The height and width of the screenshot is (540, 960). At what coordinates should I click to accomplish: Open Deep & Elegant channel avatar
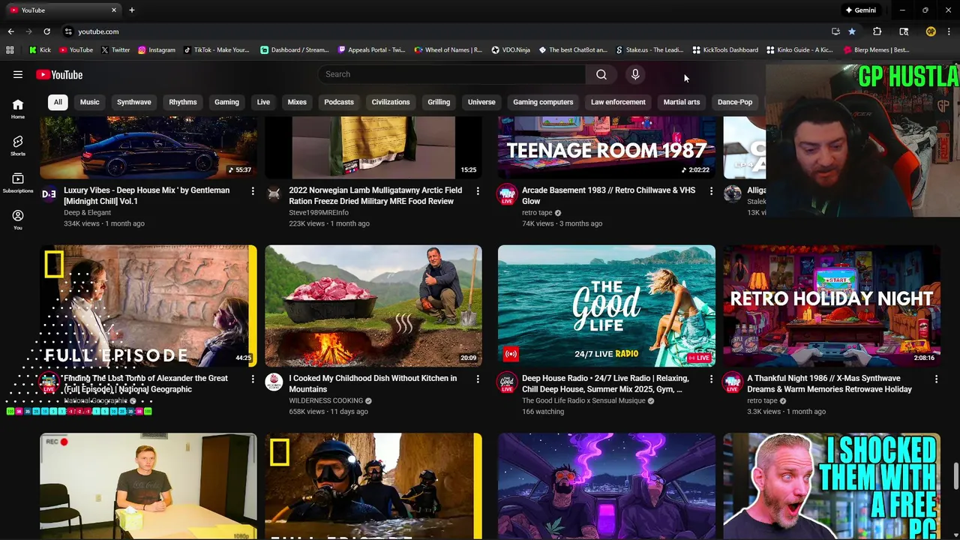(49, 194)
